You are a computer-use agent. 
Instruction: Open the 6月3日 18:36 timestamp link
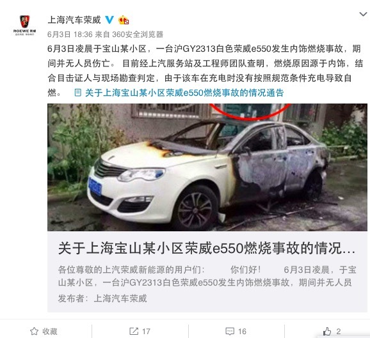pos(70,35)
